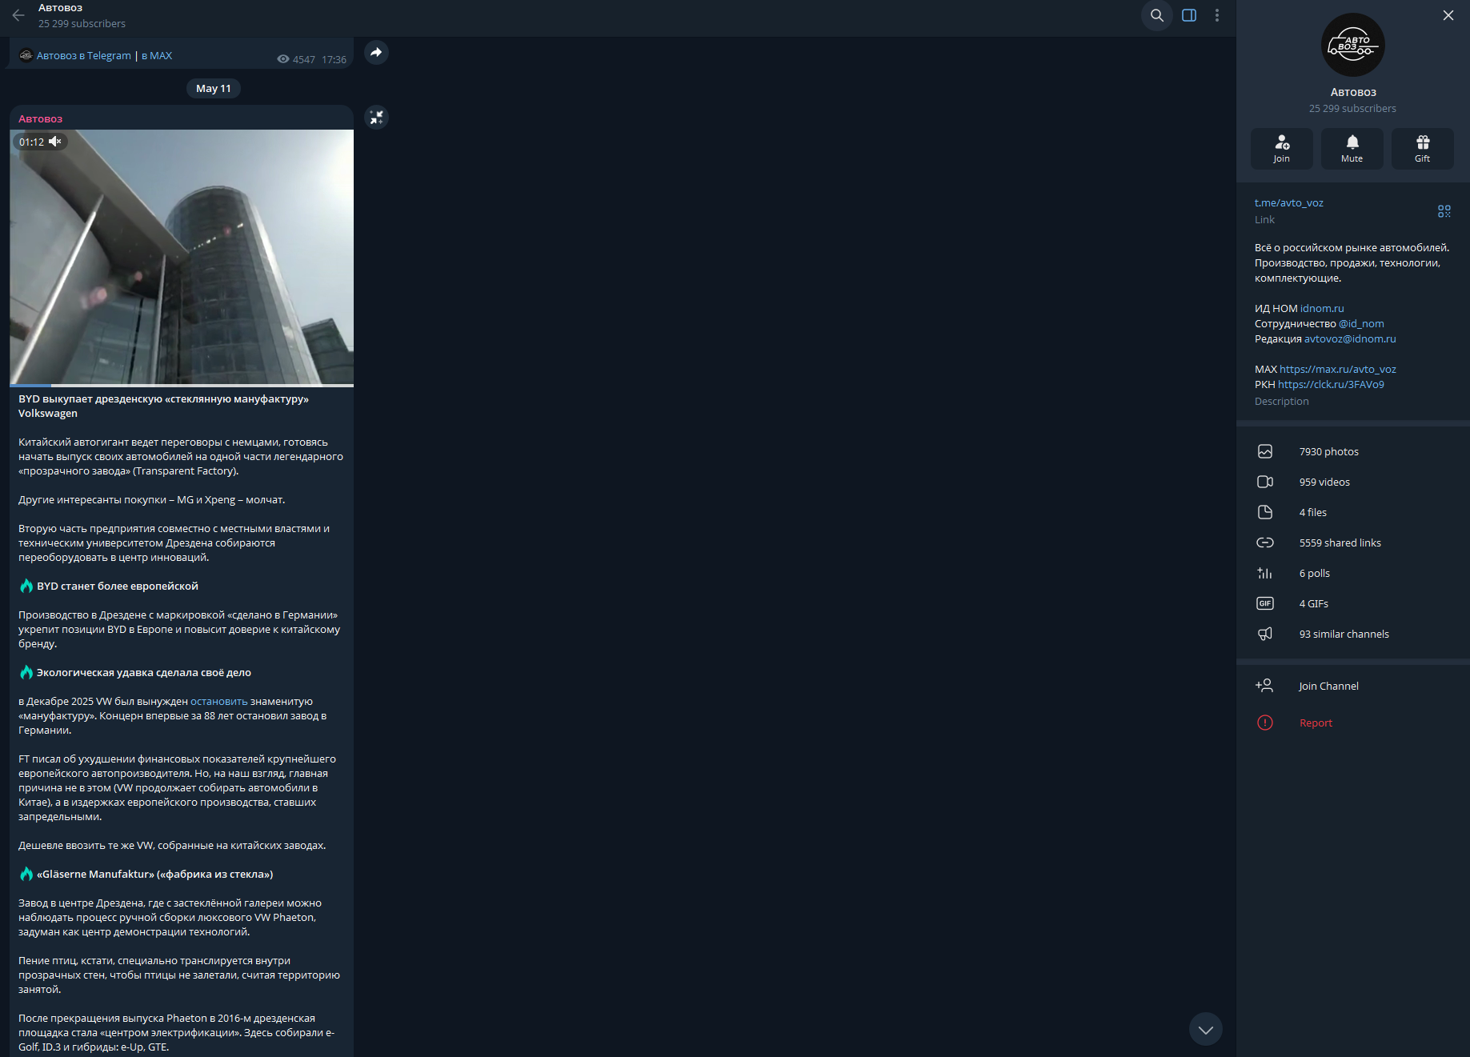Select Join Channel in the info panel
1470x1057 pixels.
[1353, 687]
